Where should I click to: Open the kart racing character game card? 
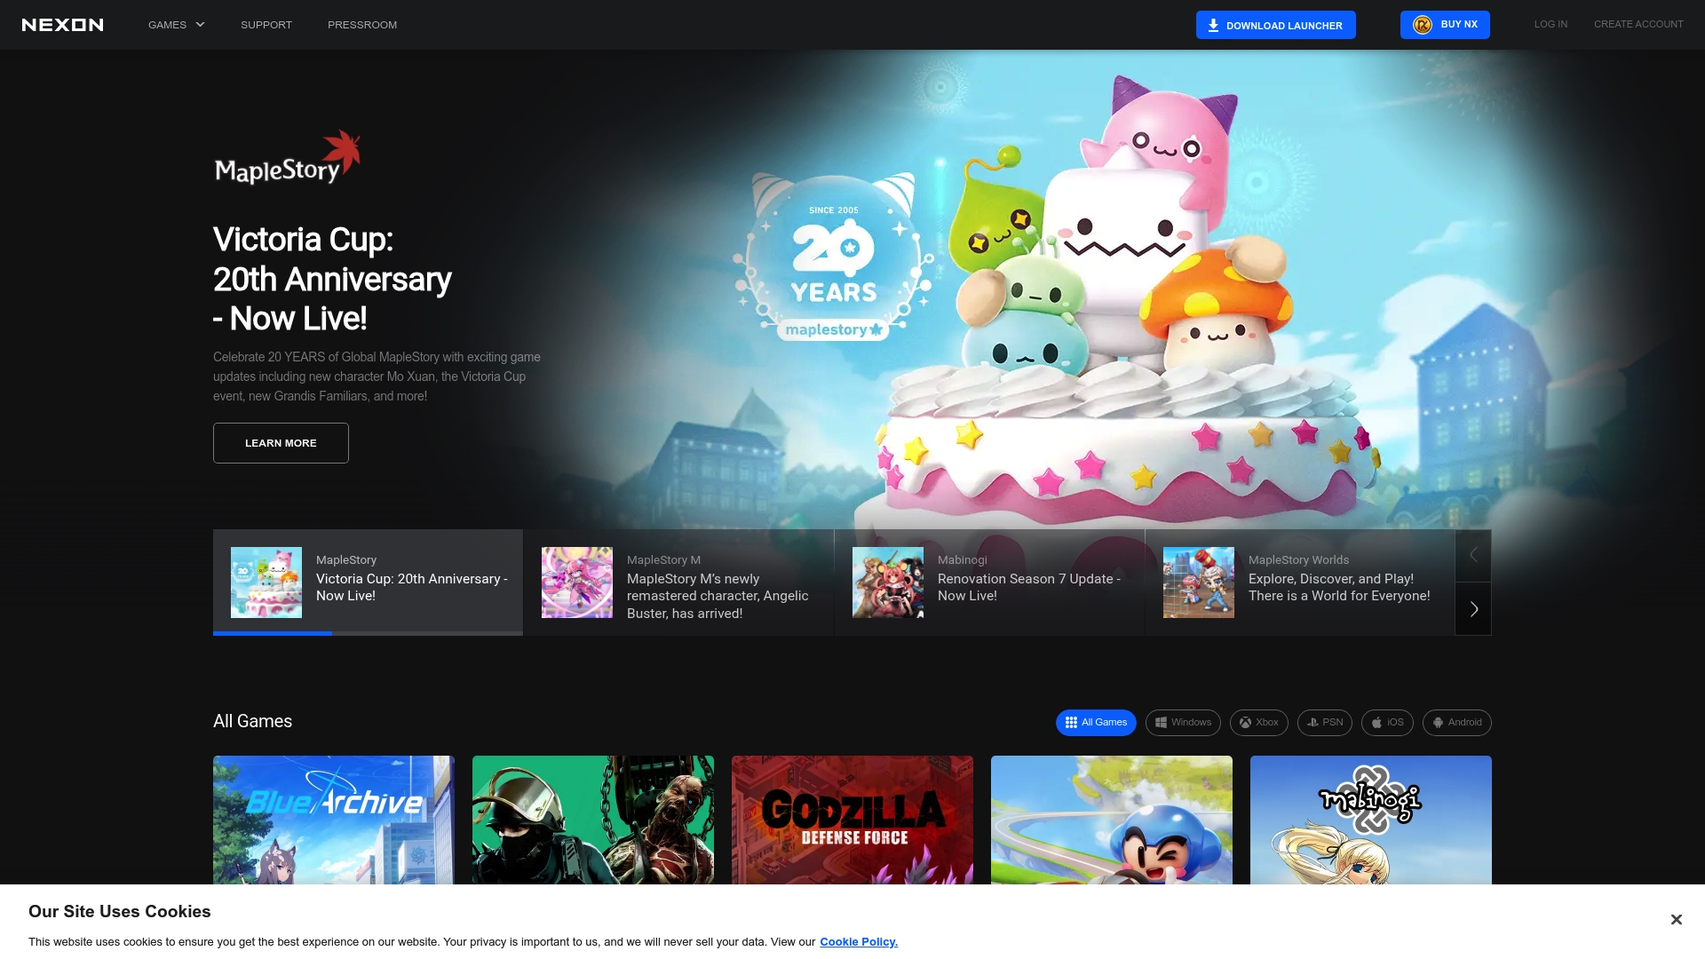pos(1112,820)
